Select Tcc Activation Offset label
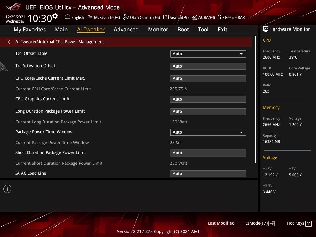 click(35, 66)
